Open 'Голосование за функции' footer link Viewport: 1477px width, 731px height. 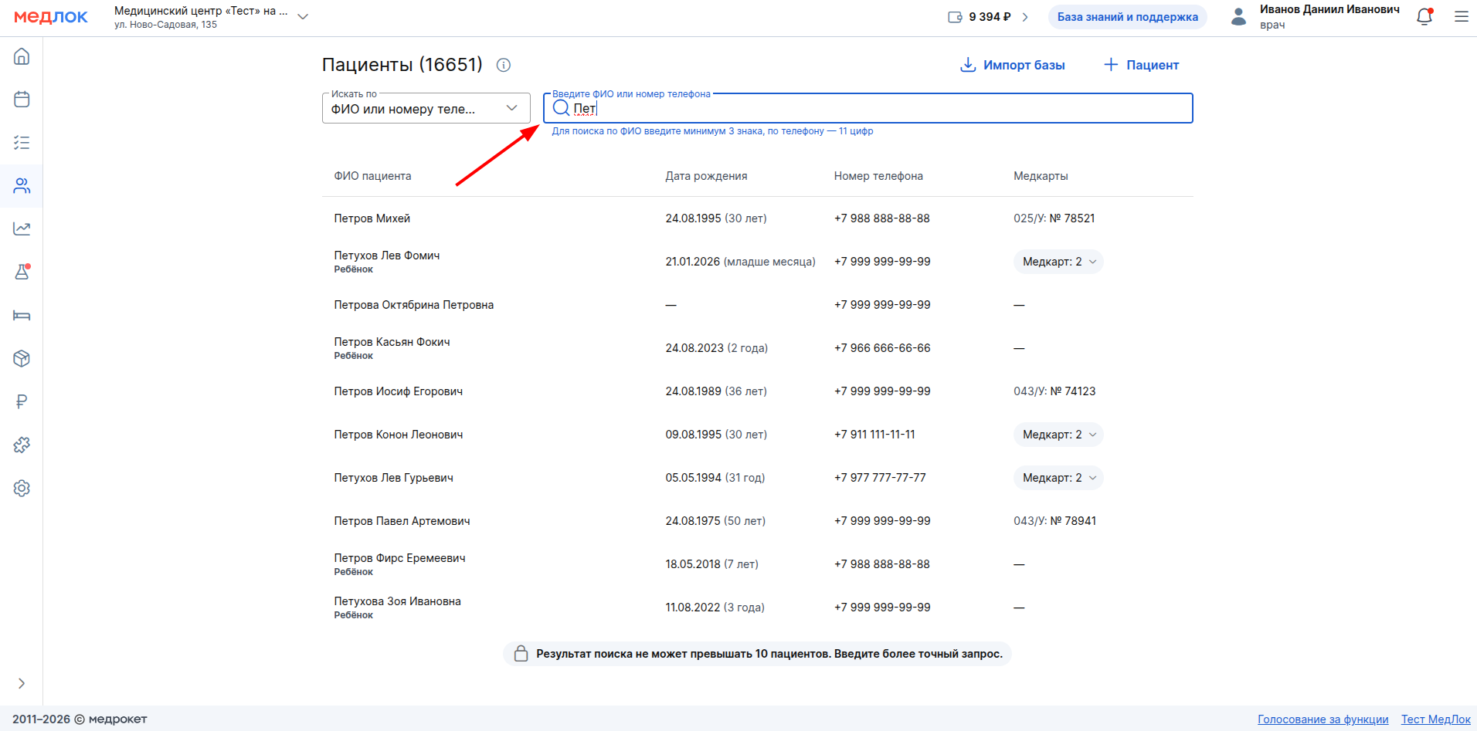click(x=1323, y=719)
